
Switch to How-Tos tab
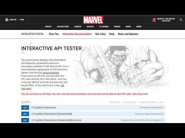pyautogui.click(x=54, y=34)
